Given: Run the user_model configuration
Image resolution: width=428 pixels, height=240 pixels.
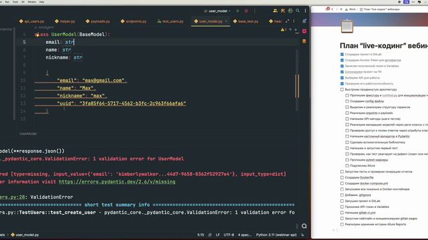Looking at the screenshot, I should click(x=238, y=11).
